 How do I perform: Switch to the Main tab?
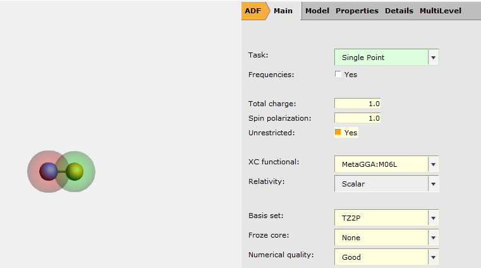tap(283, 11)
